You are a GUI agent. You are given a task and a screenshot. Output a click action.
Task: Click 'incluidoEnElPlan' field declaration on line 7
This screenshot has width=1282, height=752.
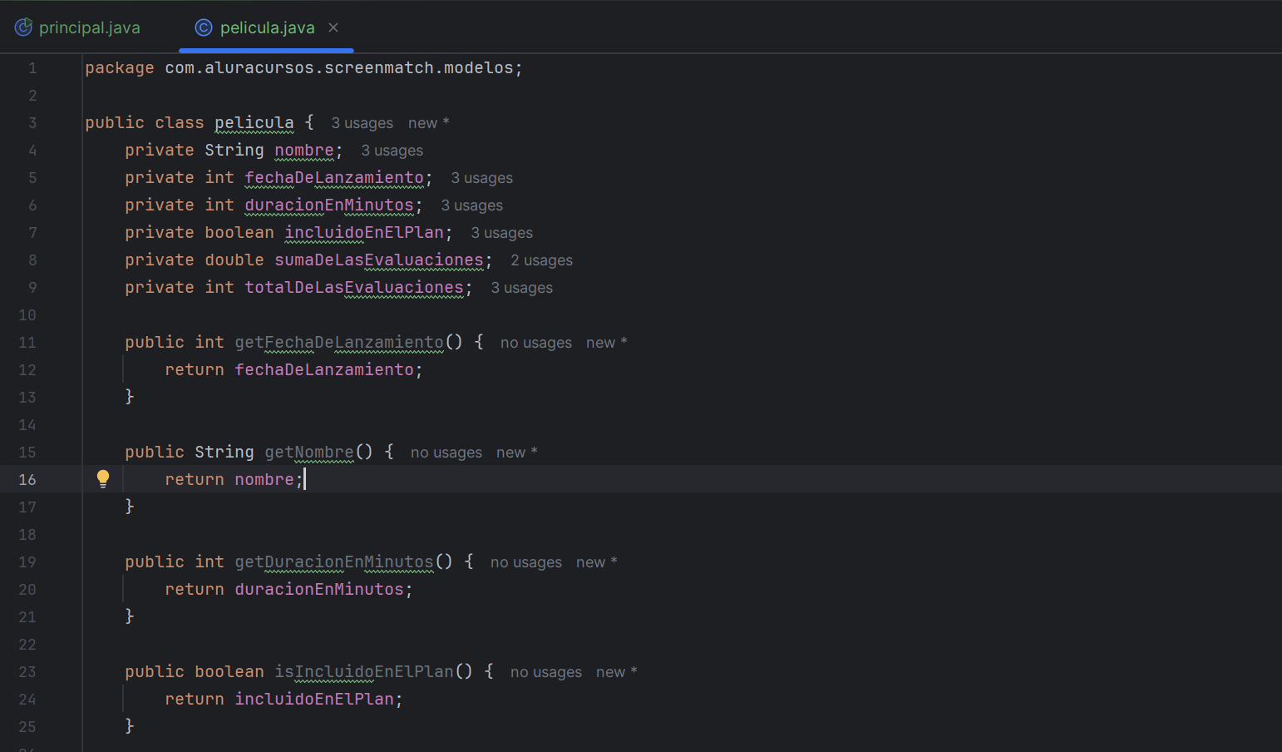click(364, 232)
